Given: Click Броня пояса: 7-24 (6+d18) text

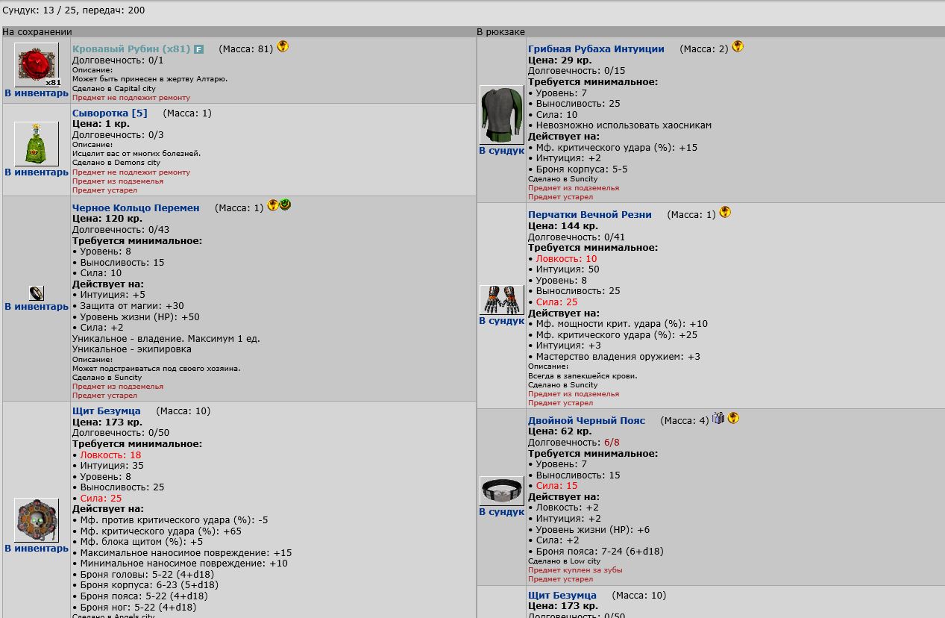Looking at the screenshot, I should [x=600, y=552].
